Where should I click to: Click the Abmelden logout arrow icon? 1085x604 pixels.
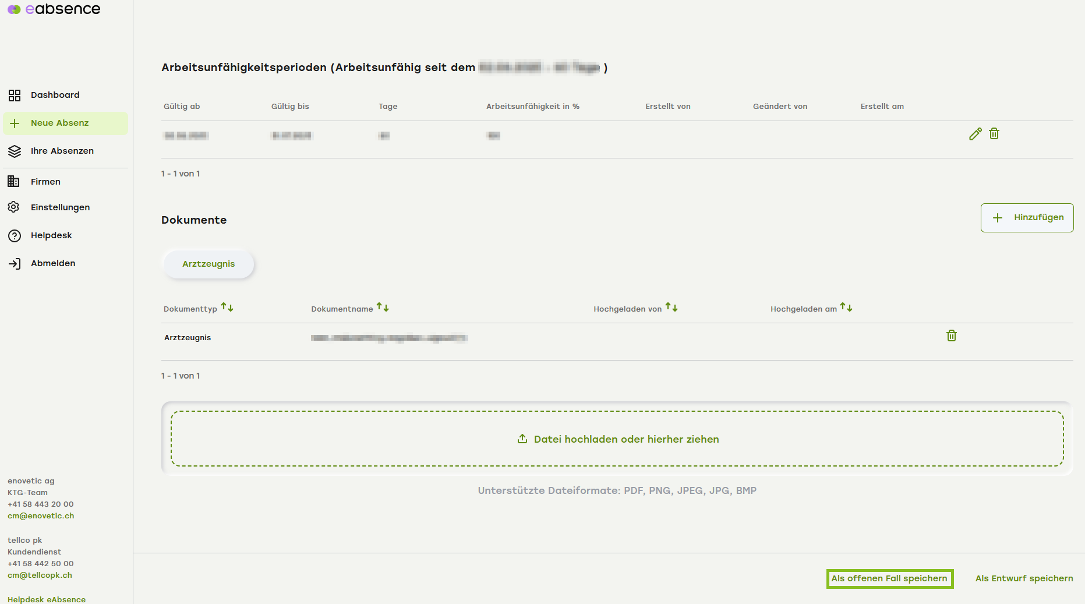pyautogui.click(x=15, y=264)
